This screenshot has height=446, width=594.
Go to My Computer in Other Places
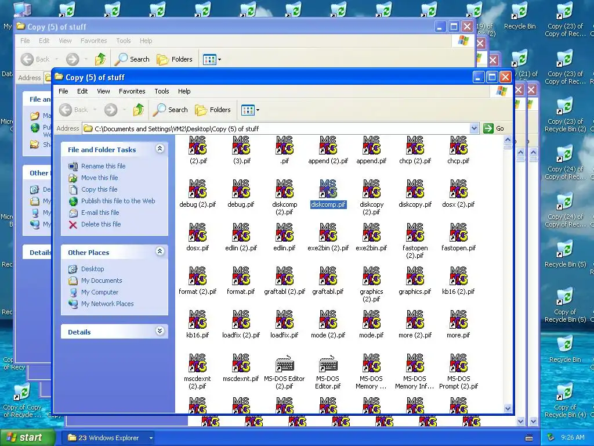(x=100, y=292)
